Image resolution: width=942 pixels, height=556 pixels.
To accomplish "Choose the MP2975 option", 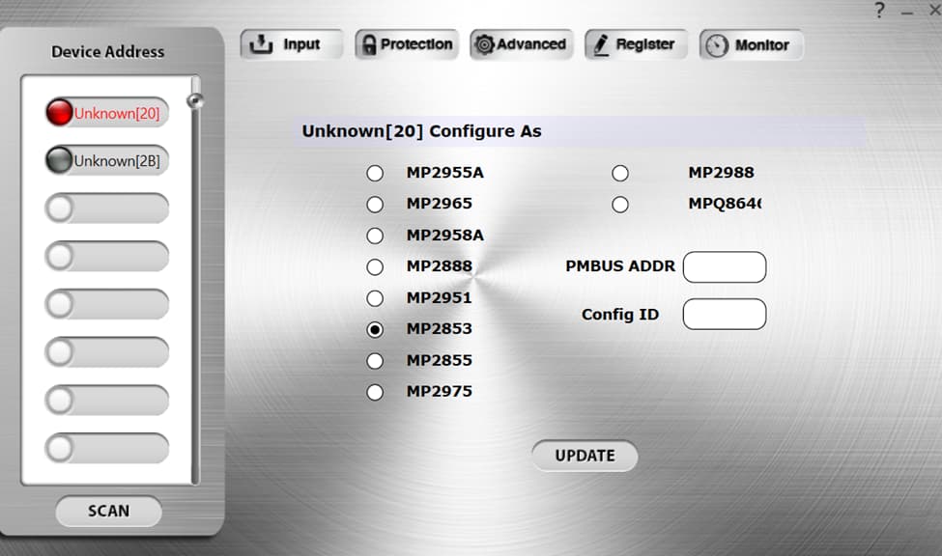I will 375,392.
